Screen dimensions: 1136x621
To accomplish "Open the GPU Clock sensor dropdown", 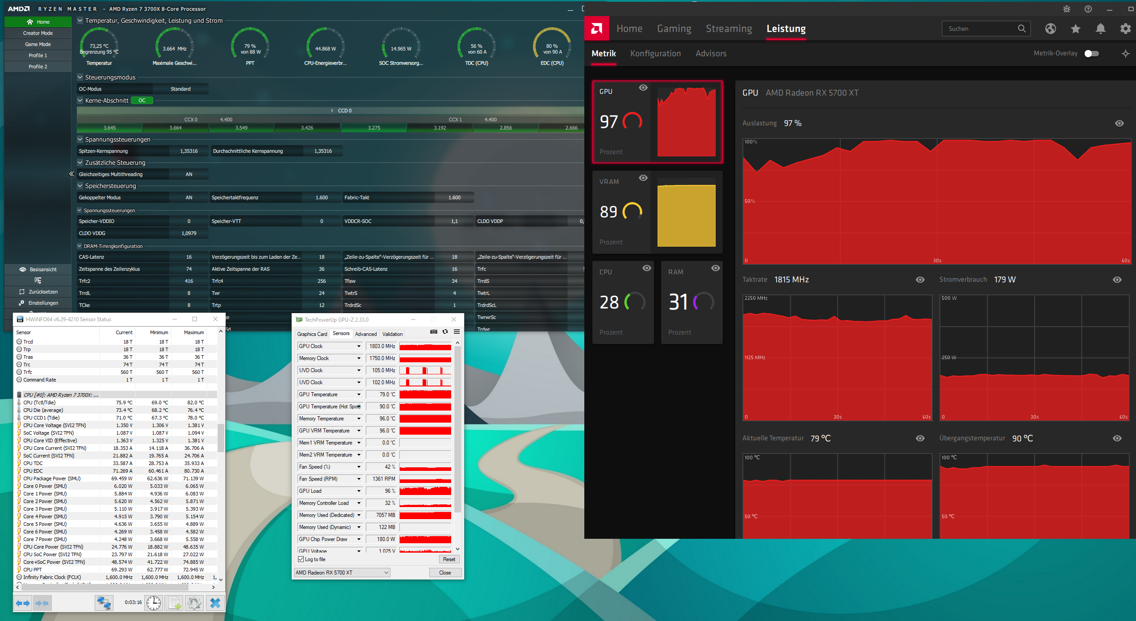I will click(358, 346).
